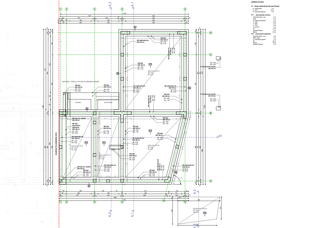Click grid bubble 5 at the top

pos(185,9)
